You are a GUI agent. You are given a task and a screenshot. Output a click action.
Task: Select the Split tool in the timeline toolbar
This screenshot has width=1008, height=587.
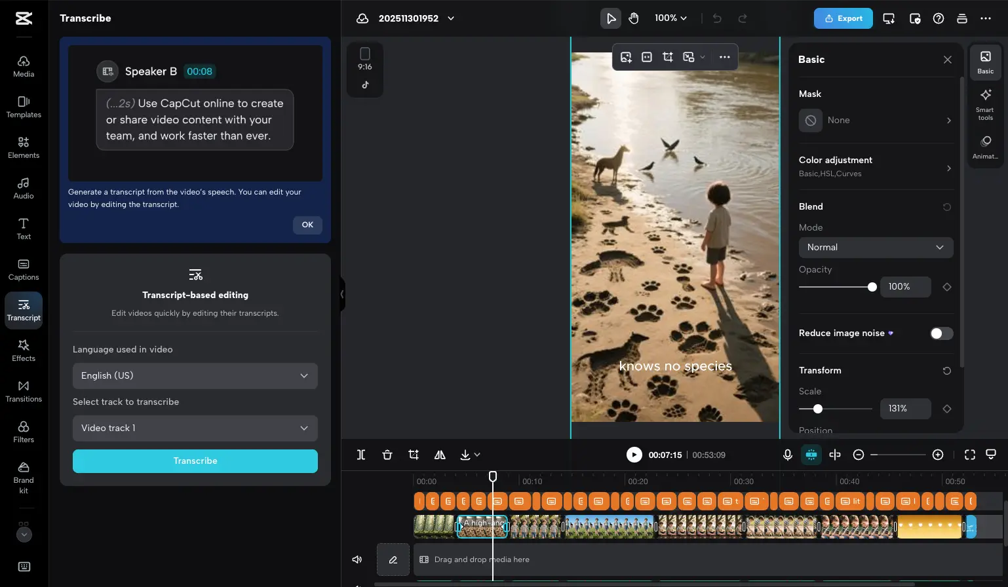point(360,454)
